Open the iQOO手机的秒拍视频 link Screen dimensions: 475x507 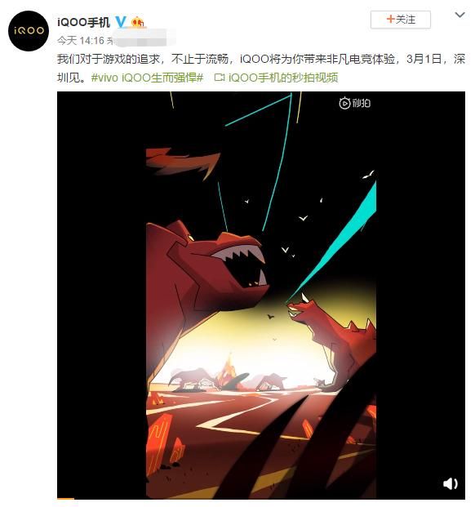click(x=283, y=78)
